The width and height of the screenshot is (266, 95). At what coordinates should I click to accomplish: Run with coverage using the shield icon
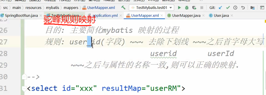pyautogui.click(x=194, y=8)
